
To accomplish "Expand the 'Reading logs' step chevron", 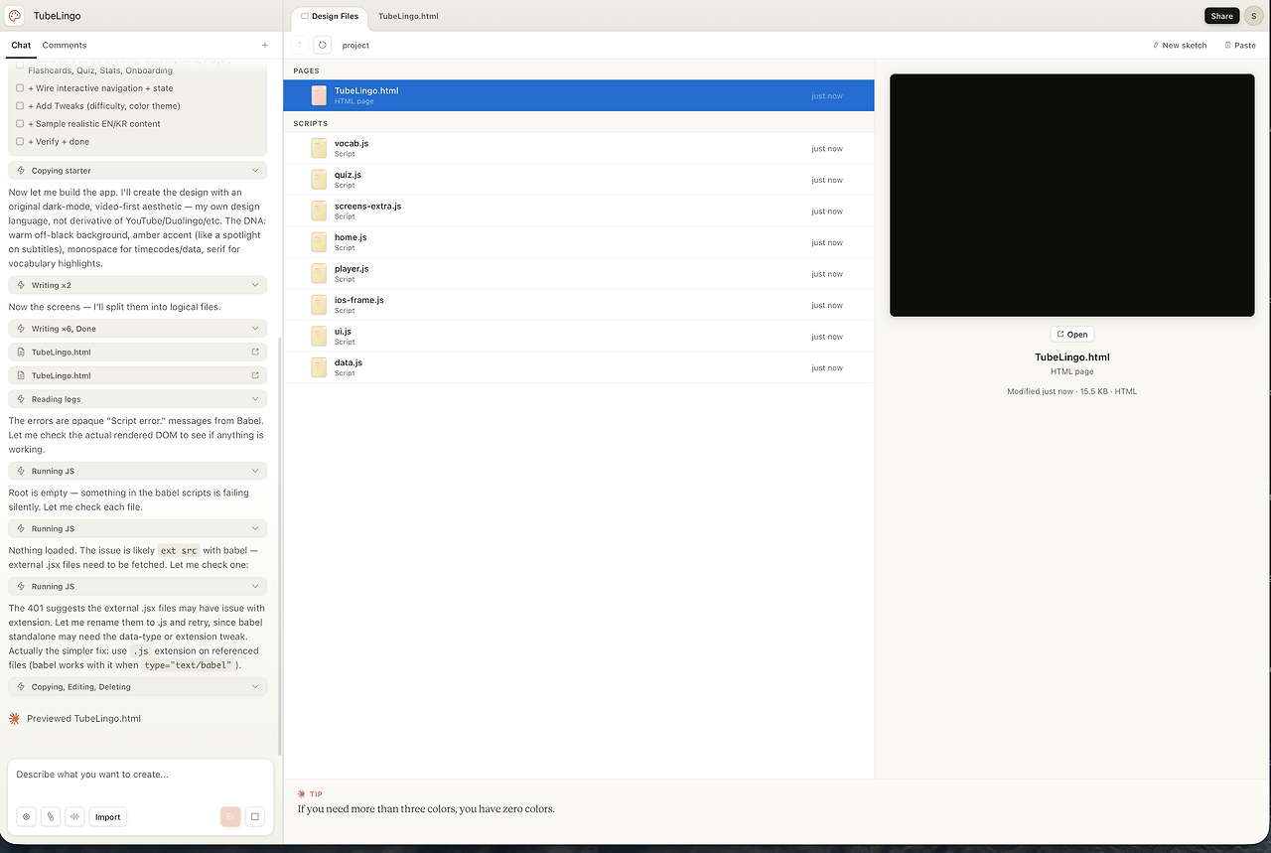I will tap(255, 399).
